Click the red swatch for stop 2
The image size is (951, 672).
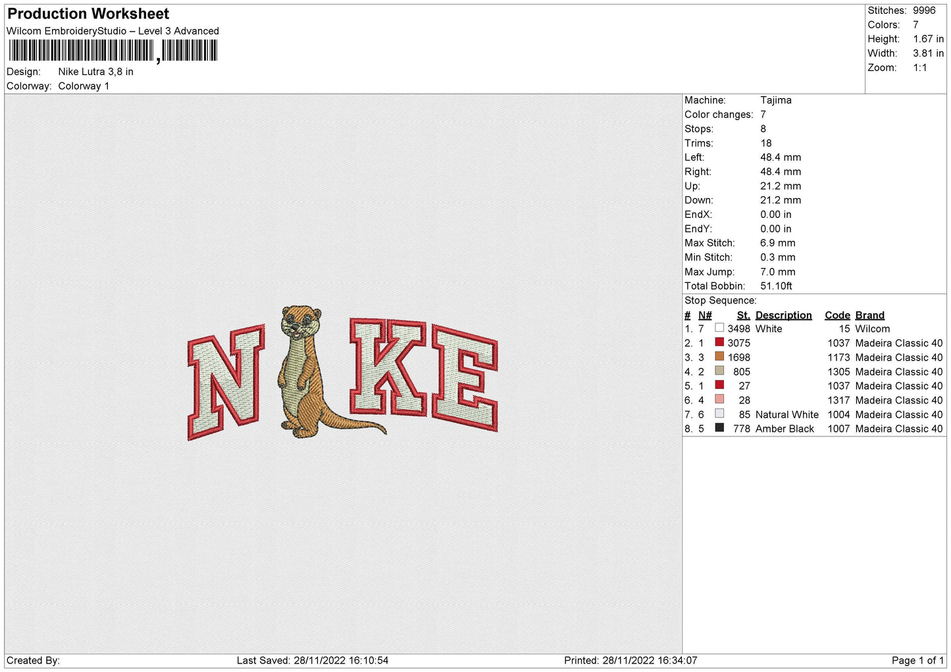pos(719,342)
